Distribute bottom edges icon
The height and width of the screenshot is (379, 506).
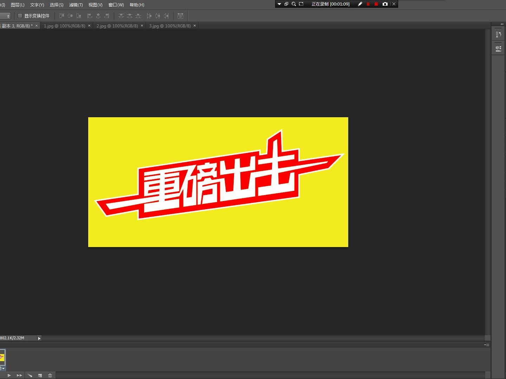(x=138, y=16)
